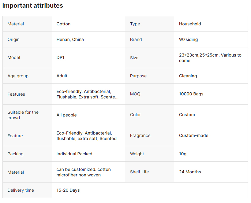Click the Cleaning purpose value
The height and width of the screenshot is (203, 251).
(x=188, y=76)
